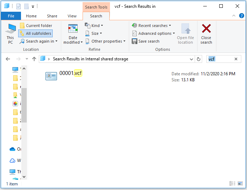Click the Help question mark icon
Viewport: 247px width, 190px height.
241,16
